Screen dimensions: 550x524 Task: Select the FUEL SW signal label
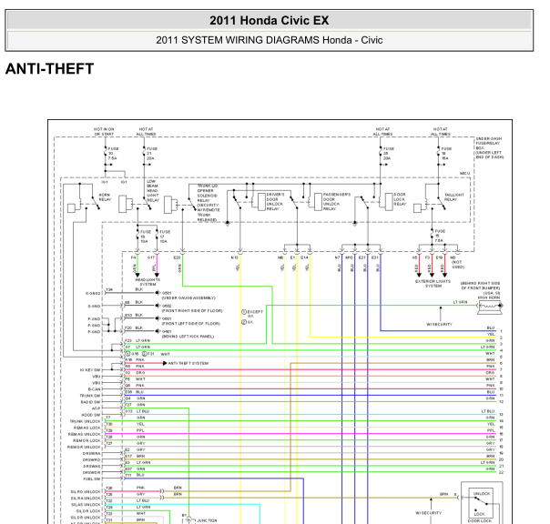[92, 479]
